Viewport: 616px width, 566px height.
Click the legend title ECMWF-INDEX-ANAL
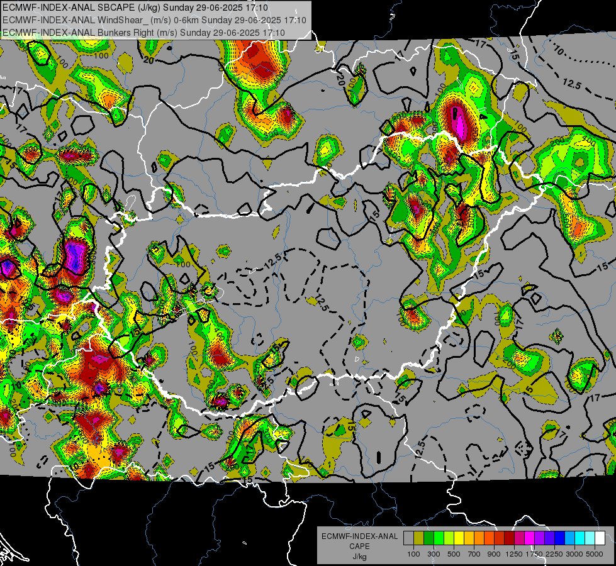point(359,536)
